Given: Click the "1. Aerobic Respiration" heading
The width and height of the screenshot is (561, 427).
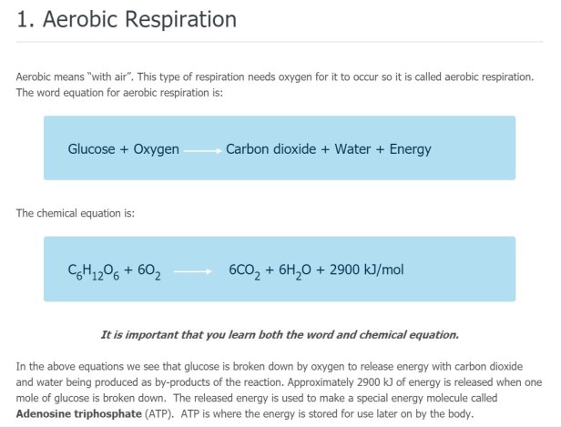Looking at the screenshot, I should point(126,19).
